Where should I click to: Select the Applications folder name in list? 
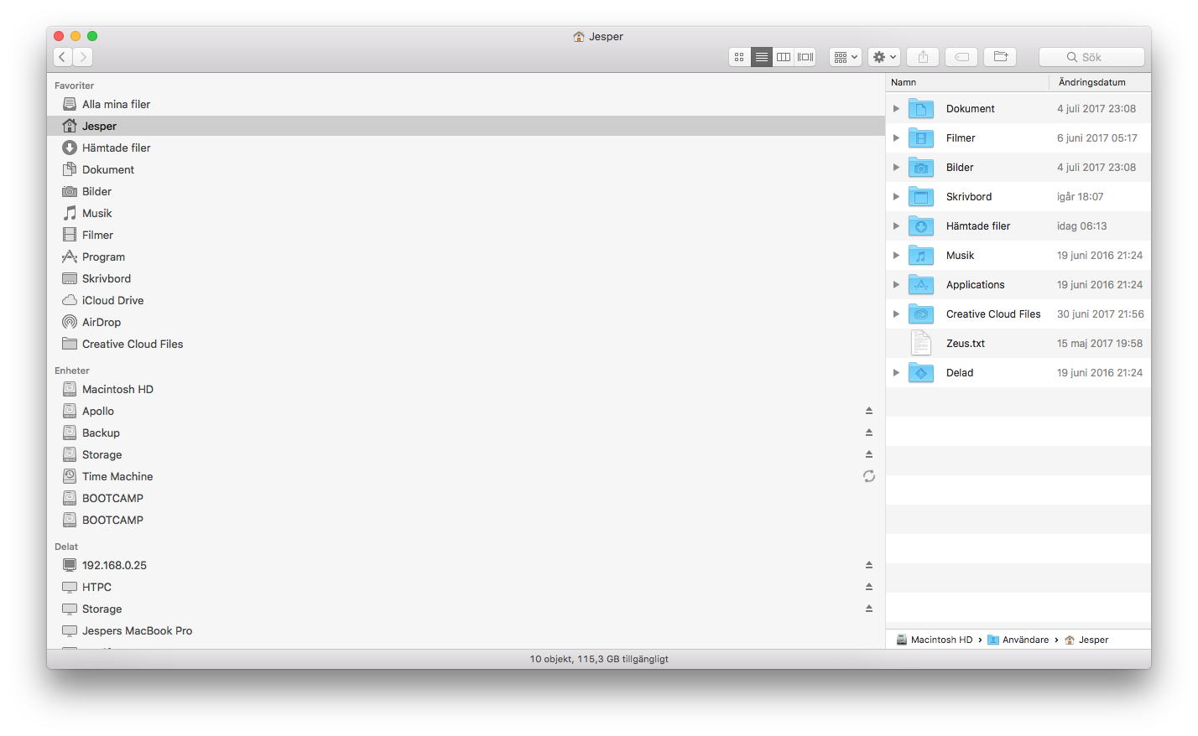pos(975,285)
